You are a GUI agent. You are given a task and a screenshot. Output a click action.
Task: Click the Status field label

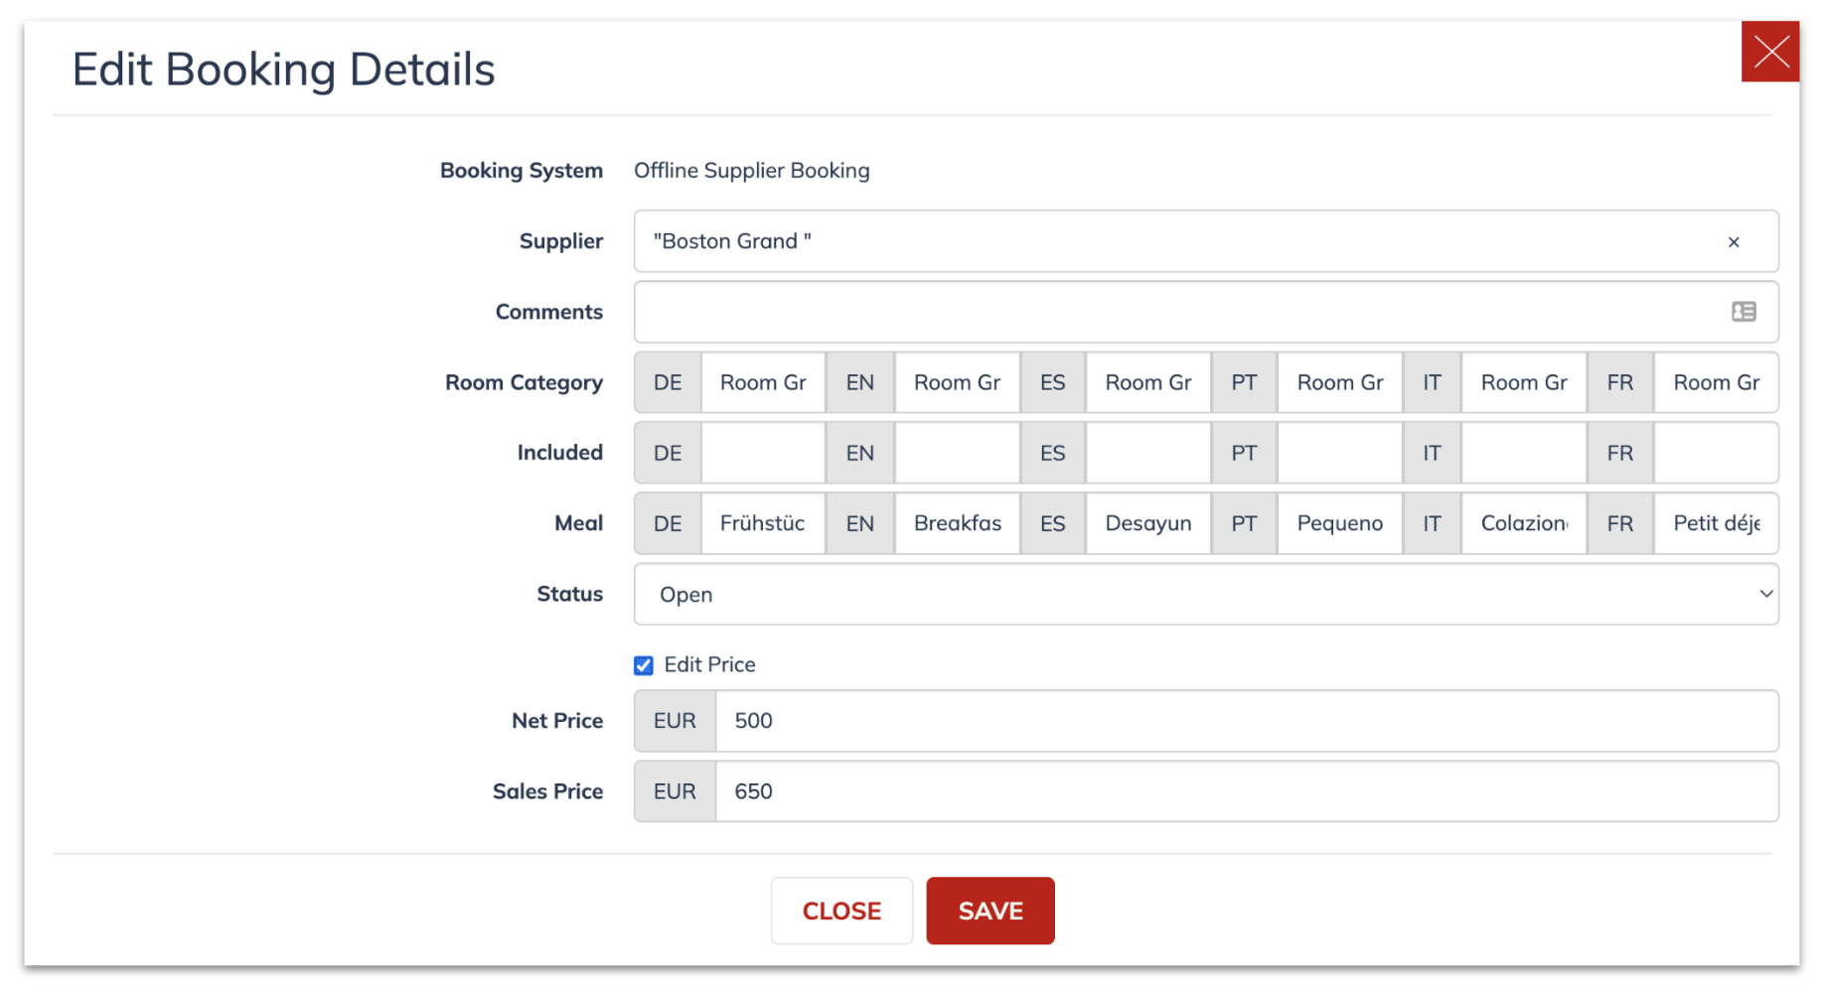[570, 594]
